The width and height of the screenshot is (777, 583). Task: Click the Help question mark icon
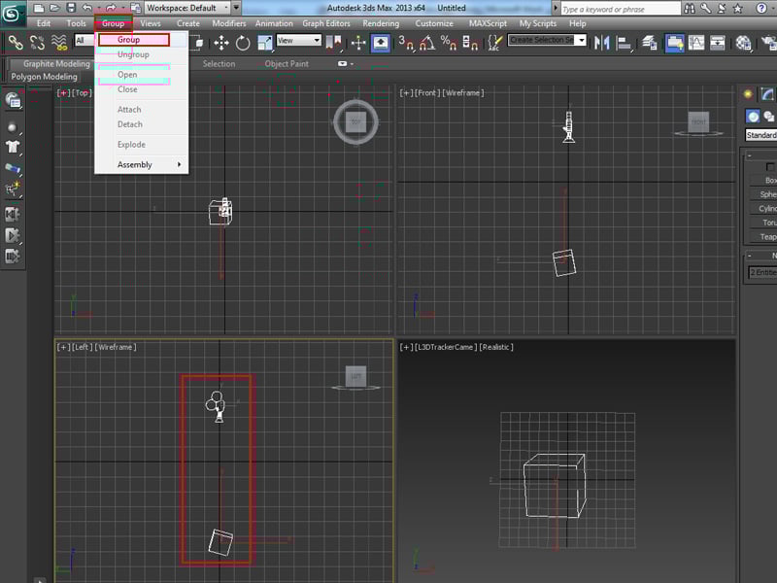click(761, 9)
